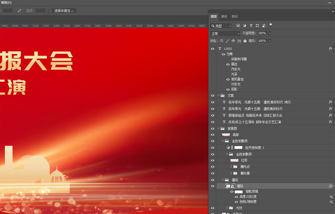This screenshot has height=214, width=335.
Task: Click lock image pixels brush icon
Action: pyautogui.click(x=227, y=41)
